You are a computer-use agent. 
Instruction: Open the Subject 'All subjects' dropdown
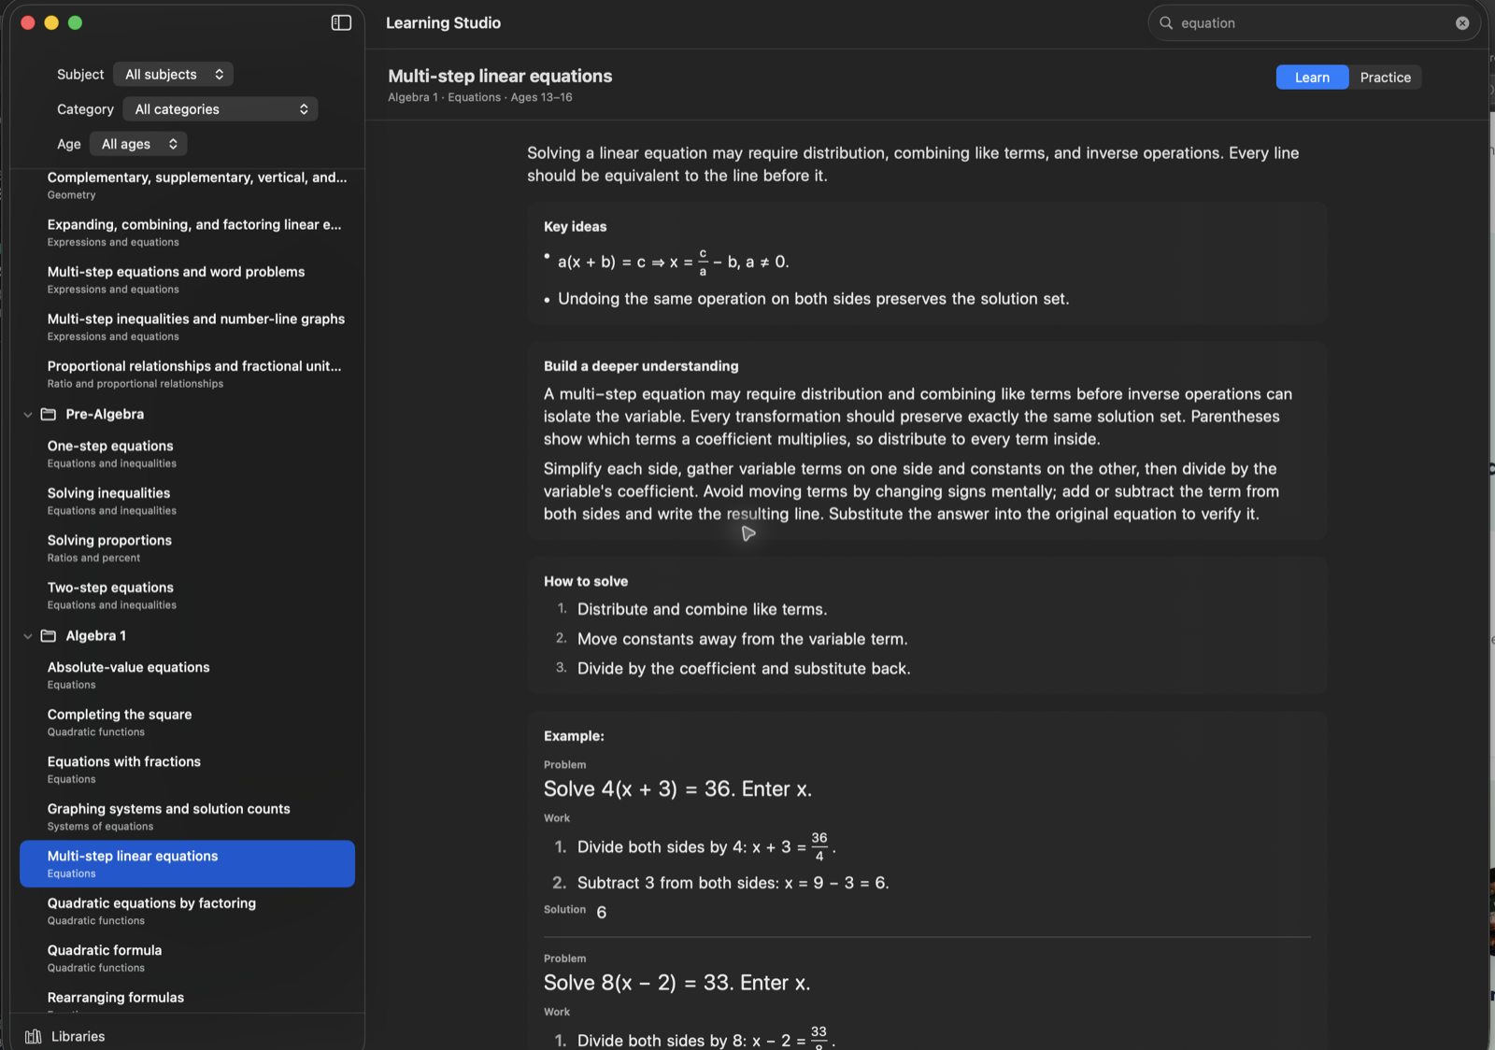(x=174, y=74)
